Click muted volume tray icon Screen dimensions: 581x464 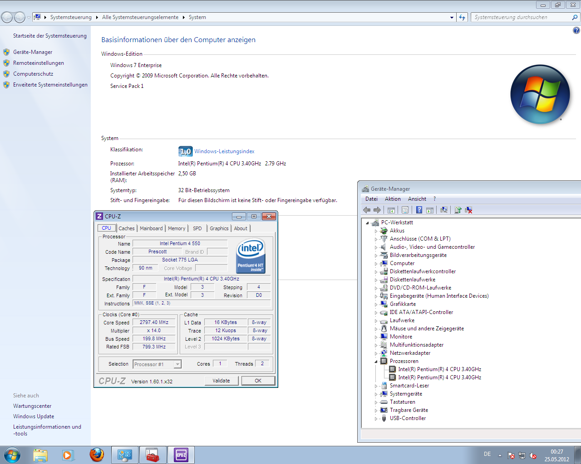point(533,455)
